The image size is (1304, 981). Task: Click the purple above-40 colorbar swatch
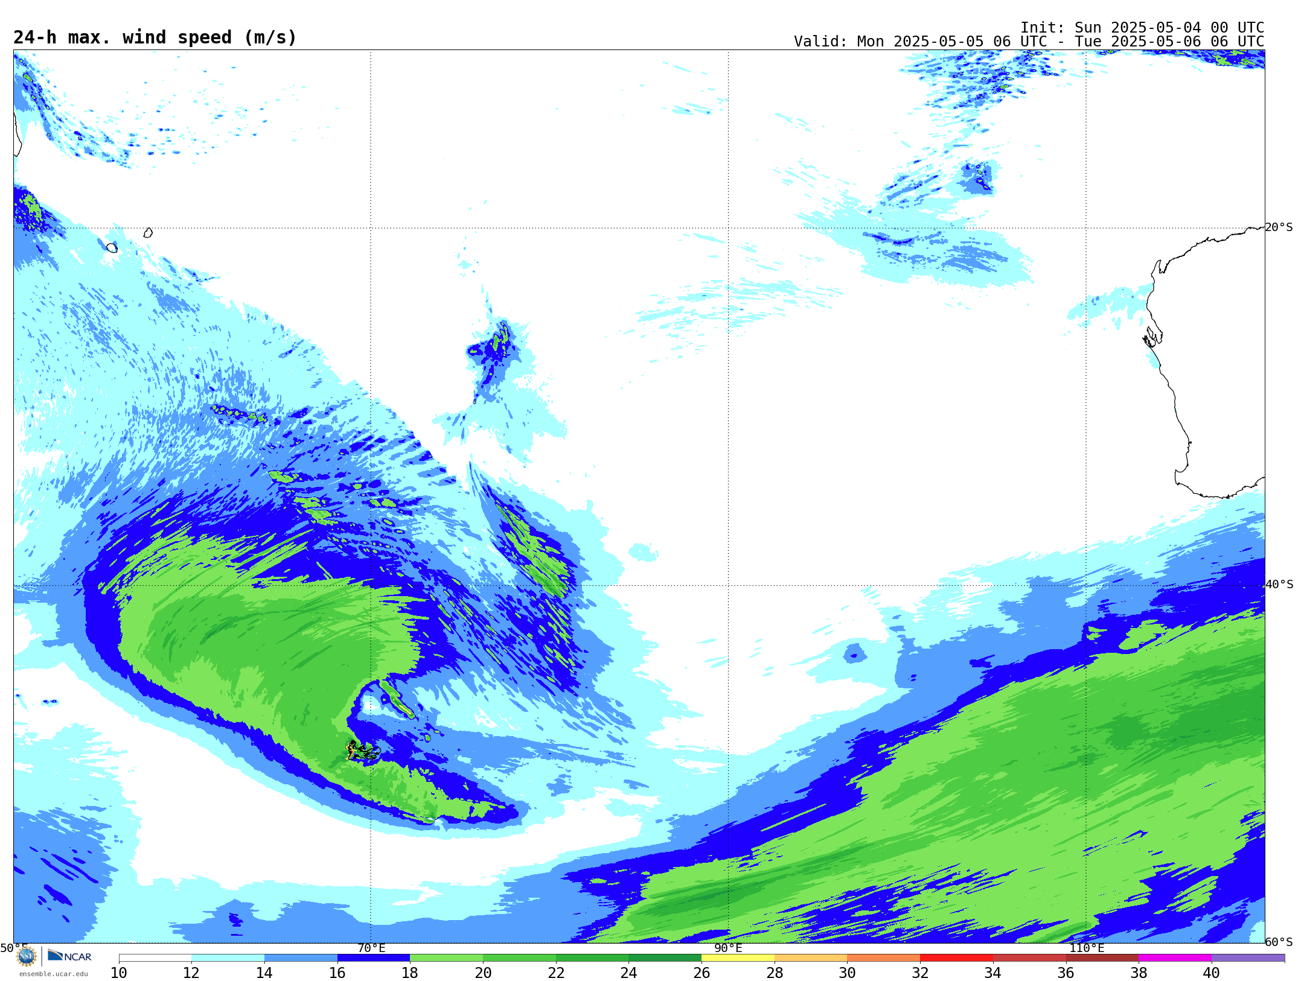[x=1248, y=958]
